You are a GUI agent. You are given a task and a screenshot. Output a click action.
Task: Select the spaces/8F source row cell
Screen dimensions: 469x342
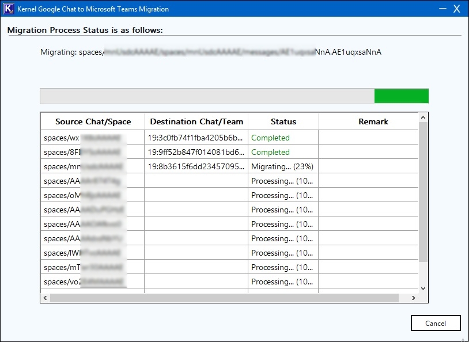coord(92,152)
